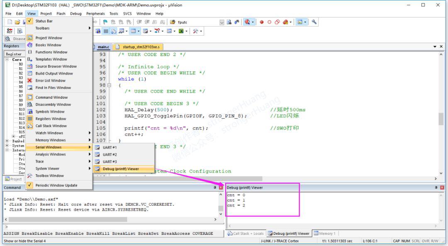This screenshot has height=246, width=448.
Task: Expand the Toolbars submenu
Action: click(x=59, y=28)
